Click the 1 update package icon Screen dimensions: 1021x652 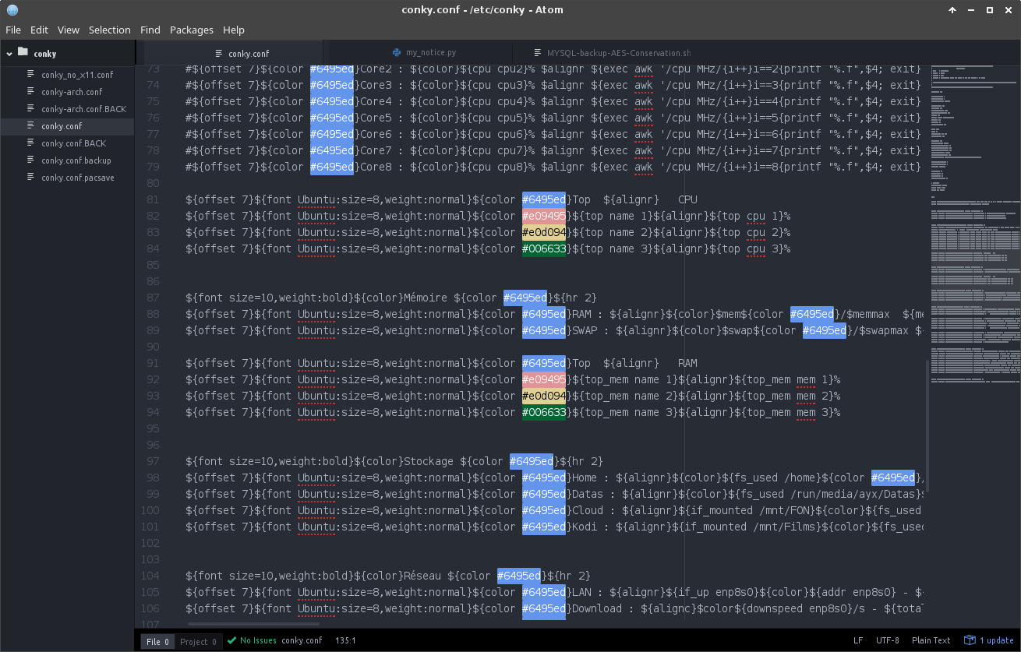click(970, 640)
